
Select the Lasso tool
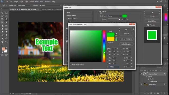tap(2, 16)
